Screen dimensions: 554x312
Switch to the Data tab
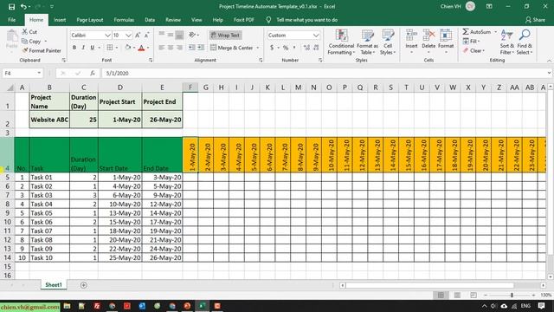[150, 20]
